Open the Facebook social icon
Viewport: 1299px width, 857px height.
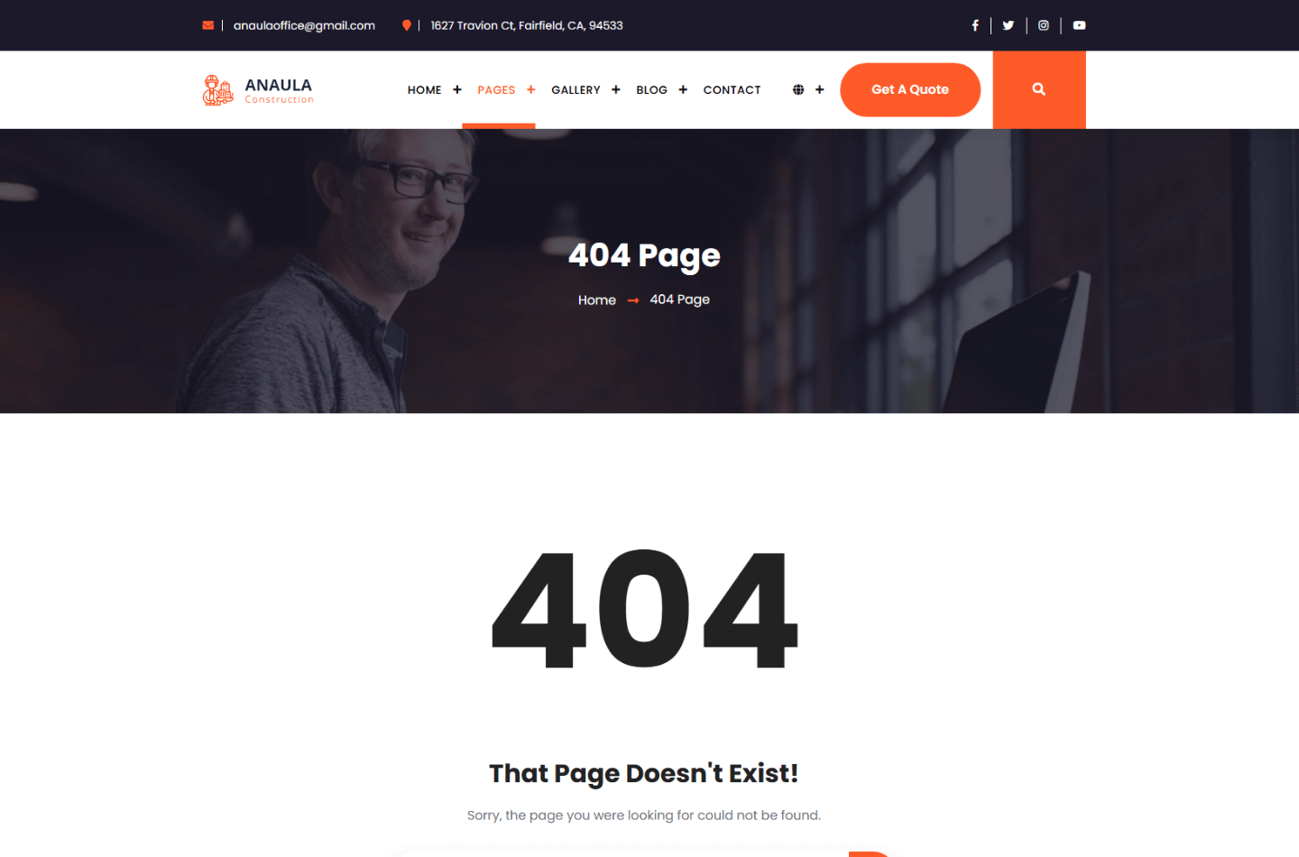(975, 25)
